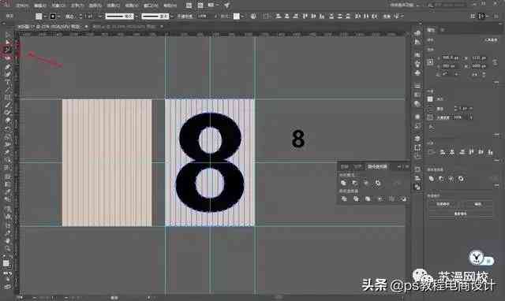Select the Rotate tool
Viewport: 505px width, 301px height.
[x=8, y=128]
